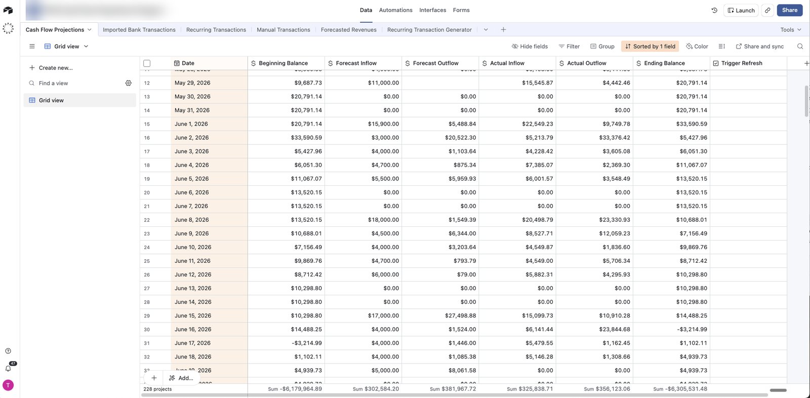Add a new record with plus button
The width and height of the screenshot is (810, 398).
[154, 378]
